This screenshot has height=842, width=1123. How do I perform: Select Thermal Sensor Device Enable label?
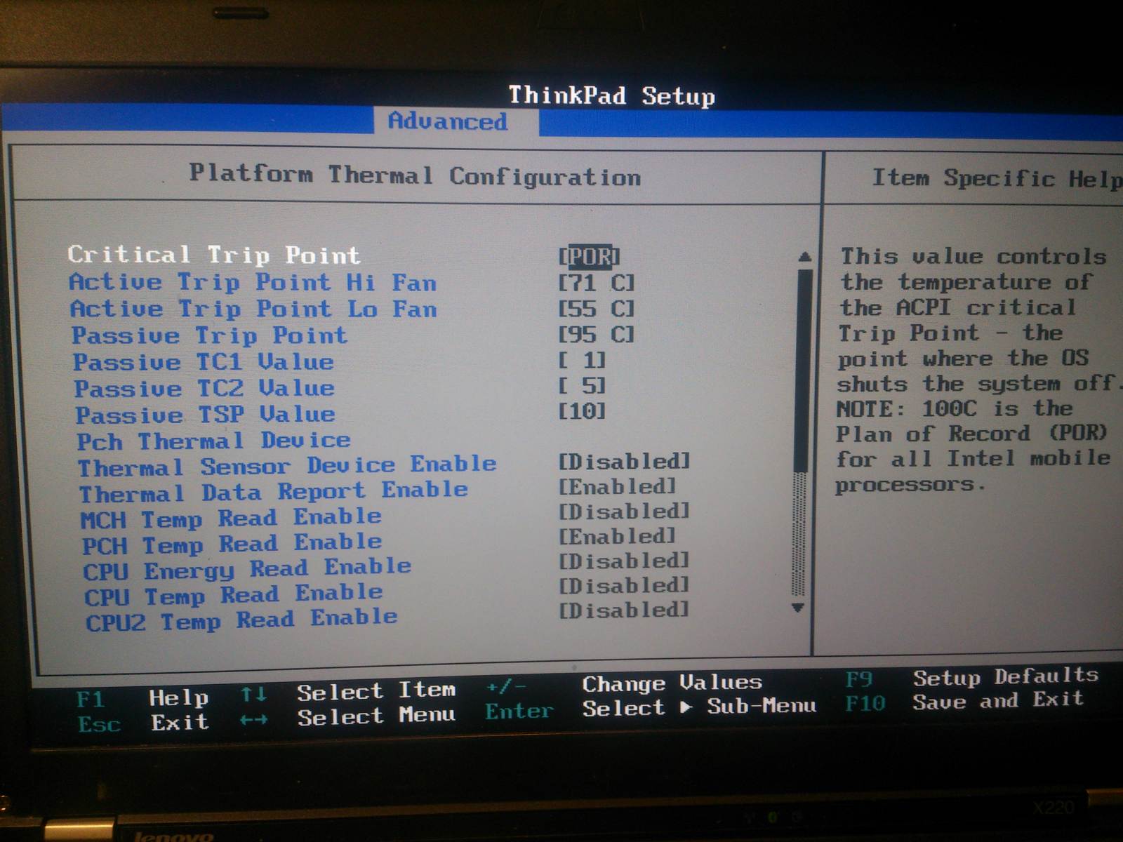point(287,466)
